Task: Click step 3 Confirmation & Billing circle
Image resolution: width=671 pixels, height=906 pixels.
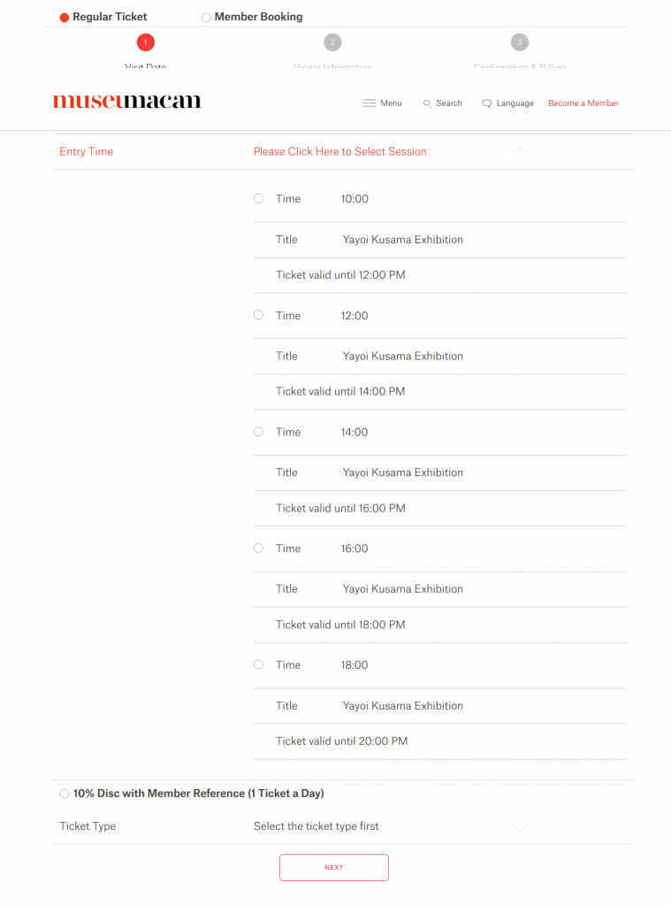Action: (520, 42)
